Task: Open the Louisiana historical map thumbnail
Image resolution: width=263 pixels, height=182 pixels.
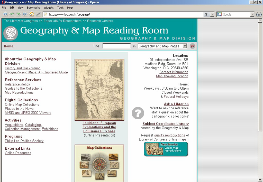Action: point(99,90)
